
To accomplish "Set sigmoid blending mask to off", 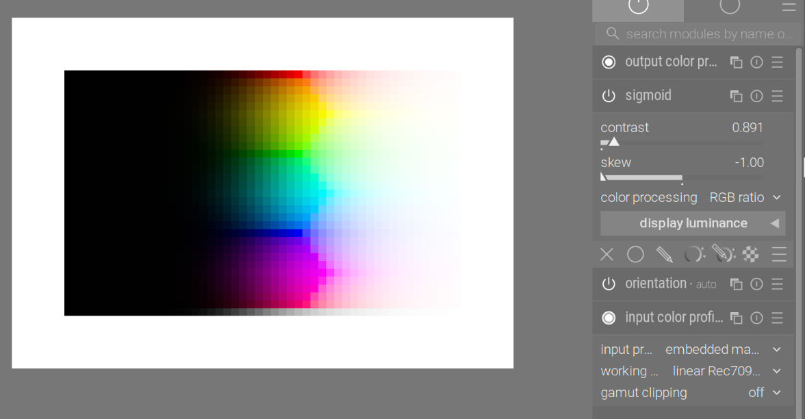I will 606,254.
